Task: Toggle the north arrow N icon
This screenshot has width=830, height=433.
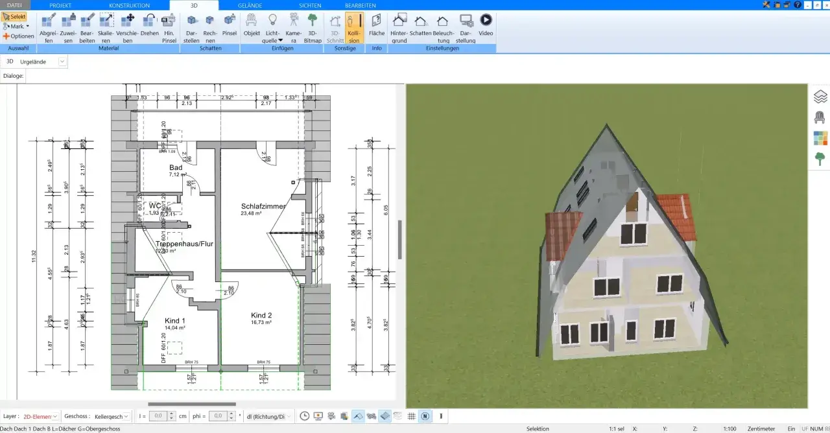Action: (x=425, y=416)
